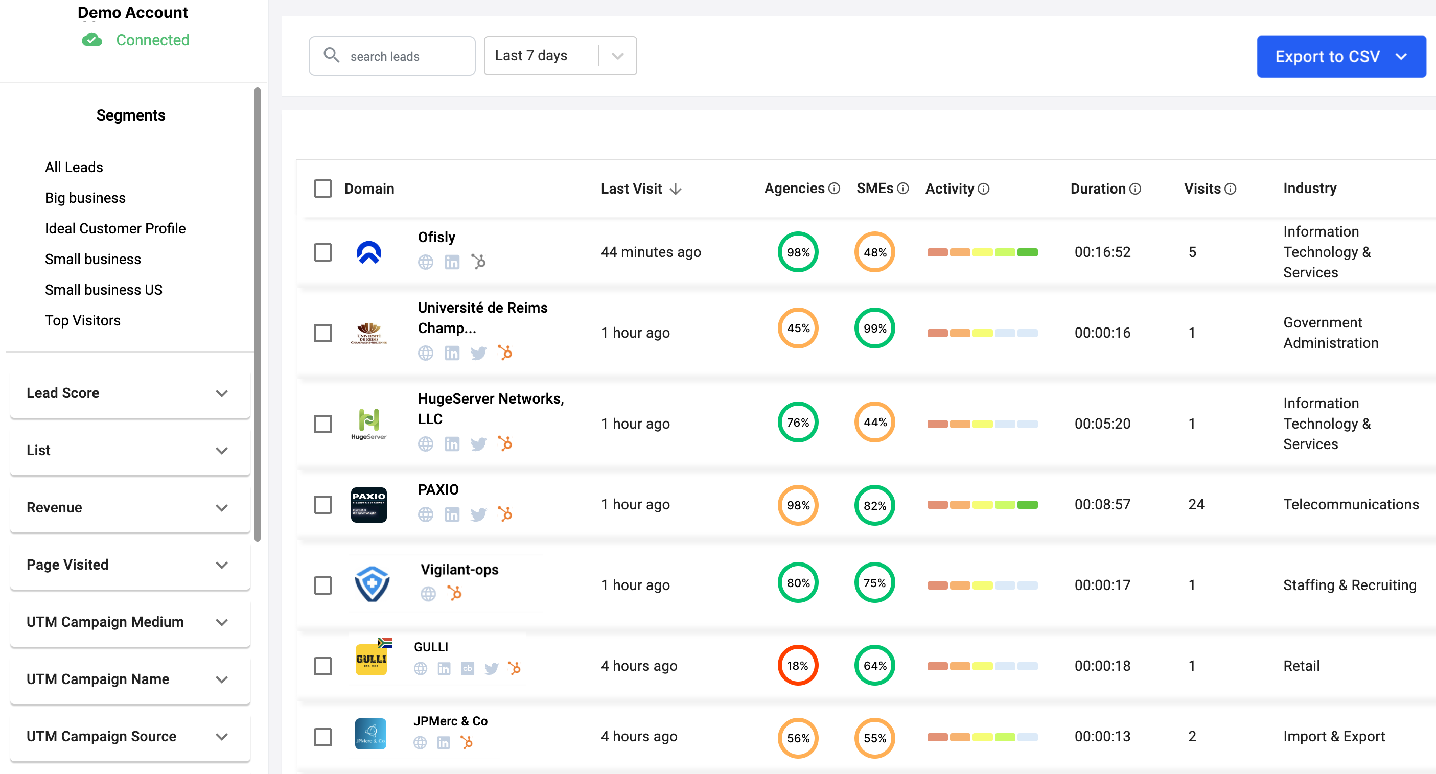Toggle the select-all checkbox in table header
The height and width of the screenshot is (774, 1436).
tap(323, 189)
